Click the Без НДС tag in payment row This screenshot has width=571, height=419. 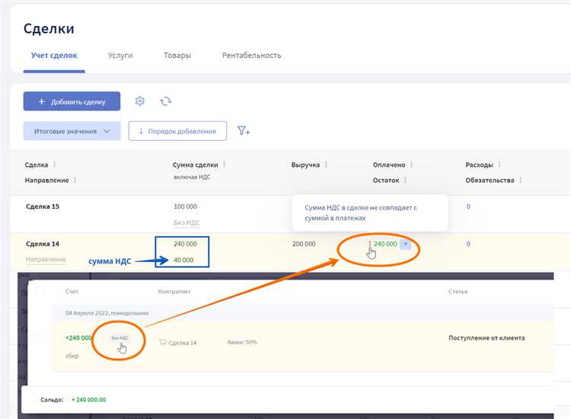click(x=120, y=337)
